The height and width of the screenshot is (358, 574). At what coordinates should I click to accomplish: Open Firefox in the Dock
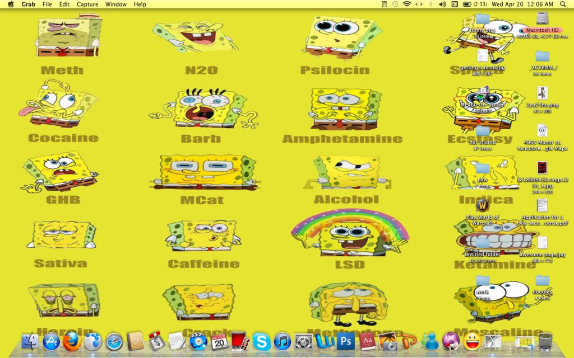click(72, 342)
